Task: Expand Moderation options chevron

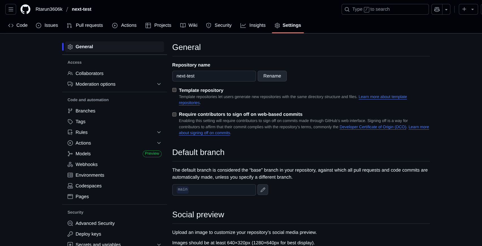Action: click(159, 84)
